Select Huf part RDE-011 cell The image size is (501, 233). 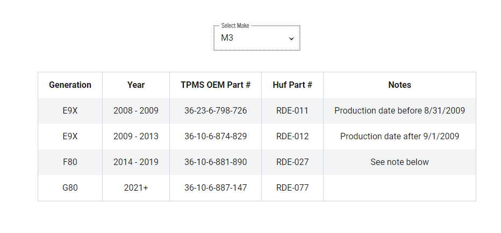pos(292,111)
